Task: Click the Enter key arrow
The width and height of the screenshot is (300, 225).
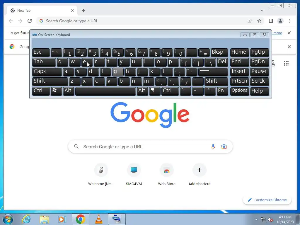Action: [x=213, y=72]
